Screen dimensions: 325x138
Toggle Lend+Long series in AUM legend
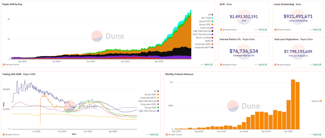coord(207,28)
